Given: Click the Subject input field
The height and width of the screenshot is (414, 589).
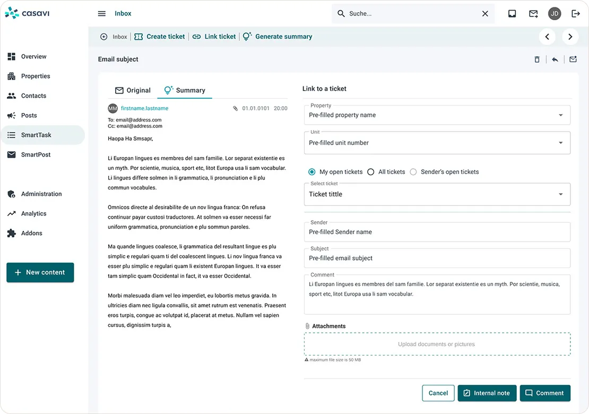Looking at the screenshot, I should click(437, 258).
